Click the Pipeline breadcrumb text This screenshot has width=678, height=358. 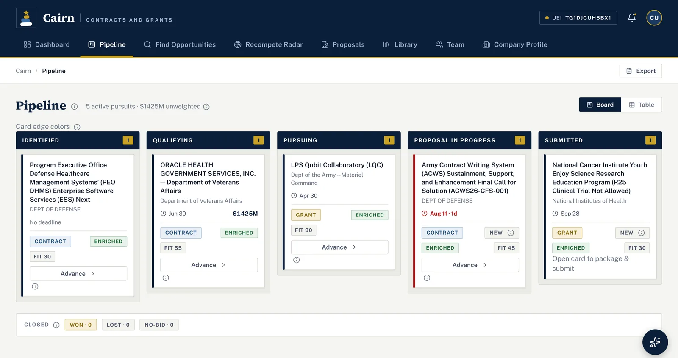54,71
